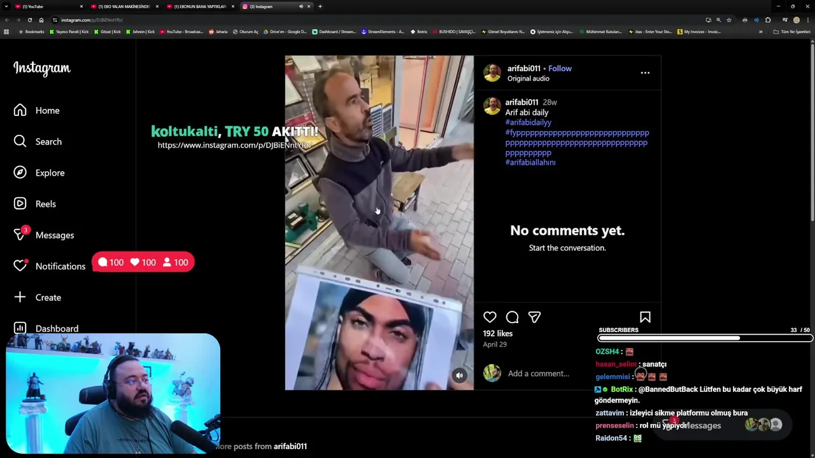Click the comment bubble icon under post

click(x=512, y=317)
